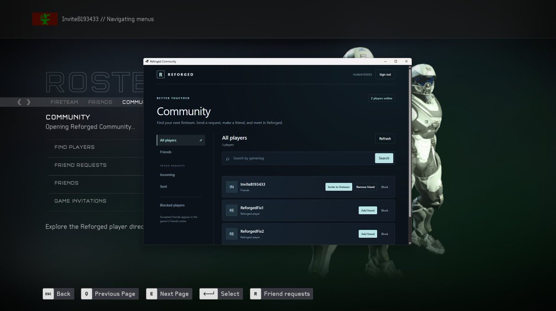Click the 2 players online badge
The image size is (556, 311).
[381, 98]
